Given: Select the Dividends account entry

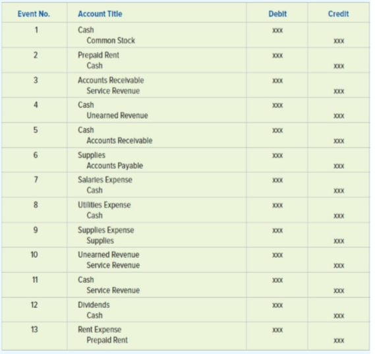Looking at the screenshot, I should tap(94, 305).
